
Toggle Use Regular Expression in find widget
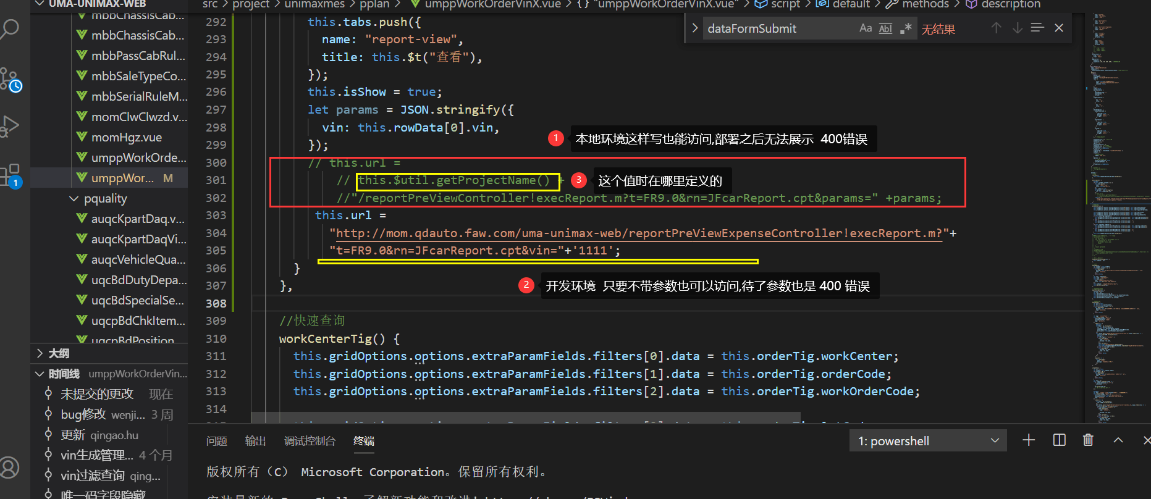tap(906, 28)
